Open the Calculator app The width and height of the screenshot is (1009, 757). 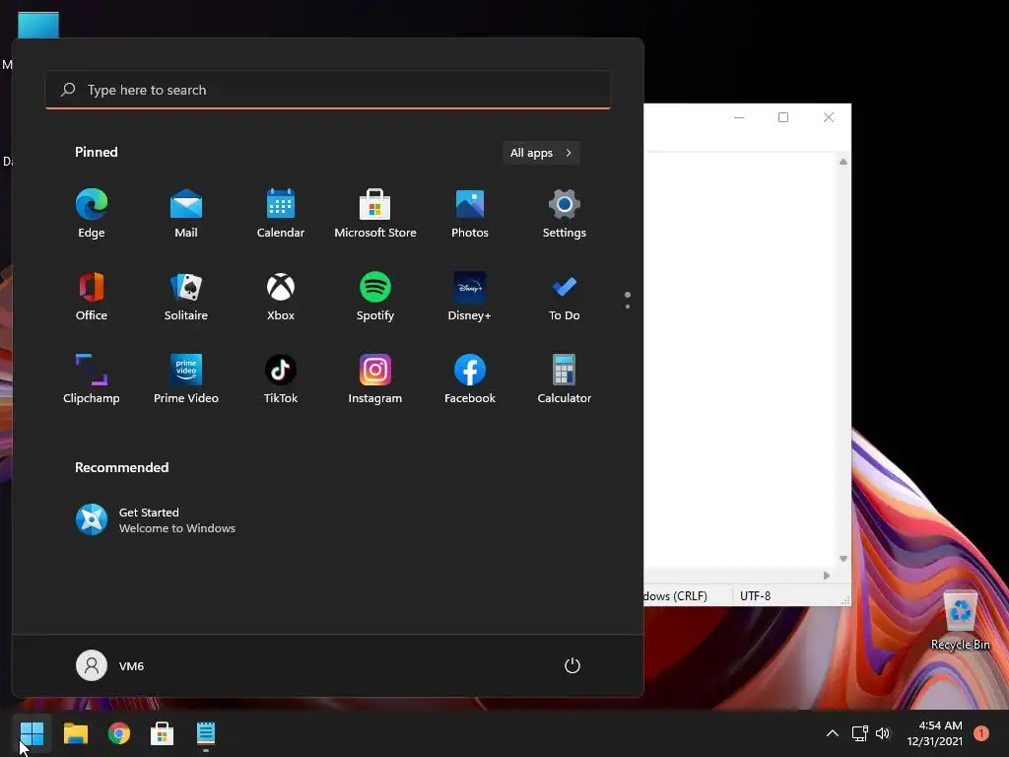click(x=565, y=379)
